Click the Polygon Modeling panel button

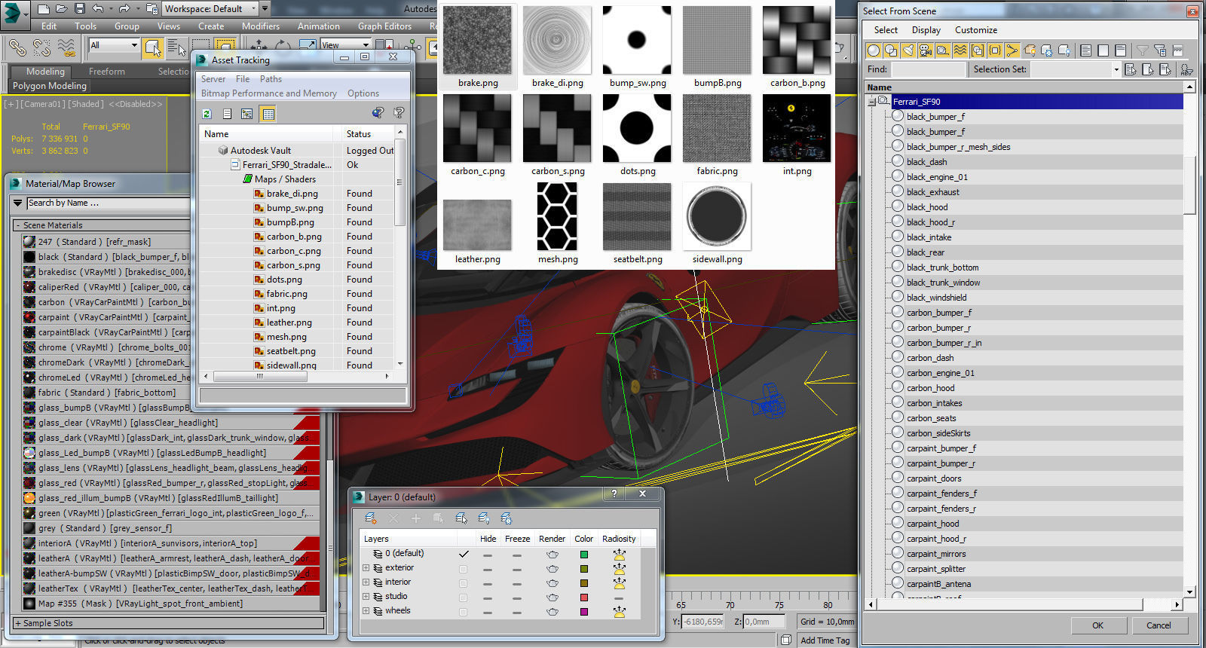point(50,86)
